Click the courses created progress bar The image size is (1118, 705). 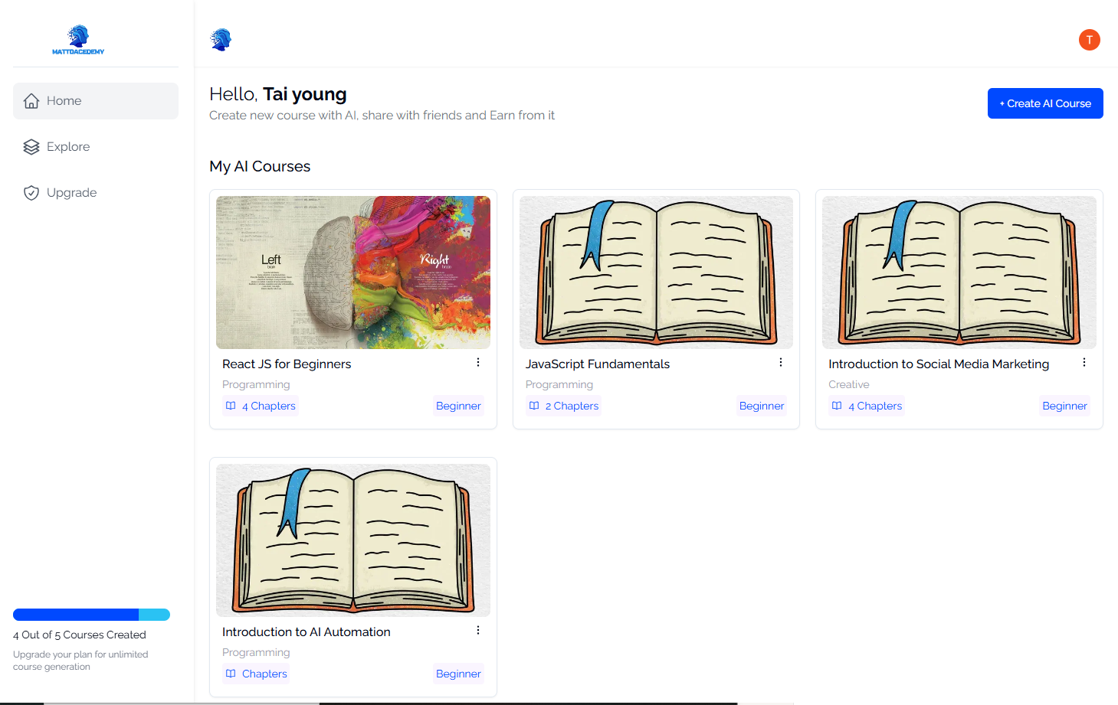91,615
